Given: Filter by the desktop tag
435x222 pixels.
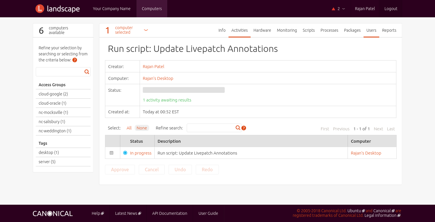Looking at the screenshot, I should click(x=49, y=153).
